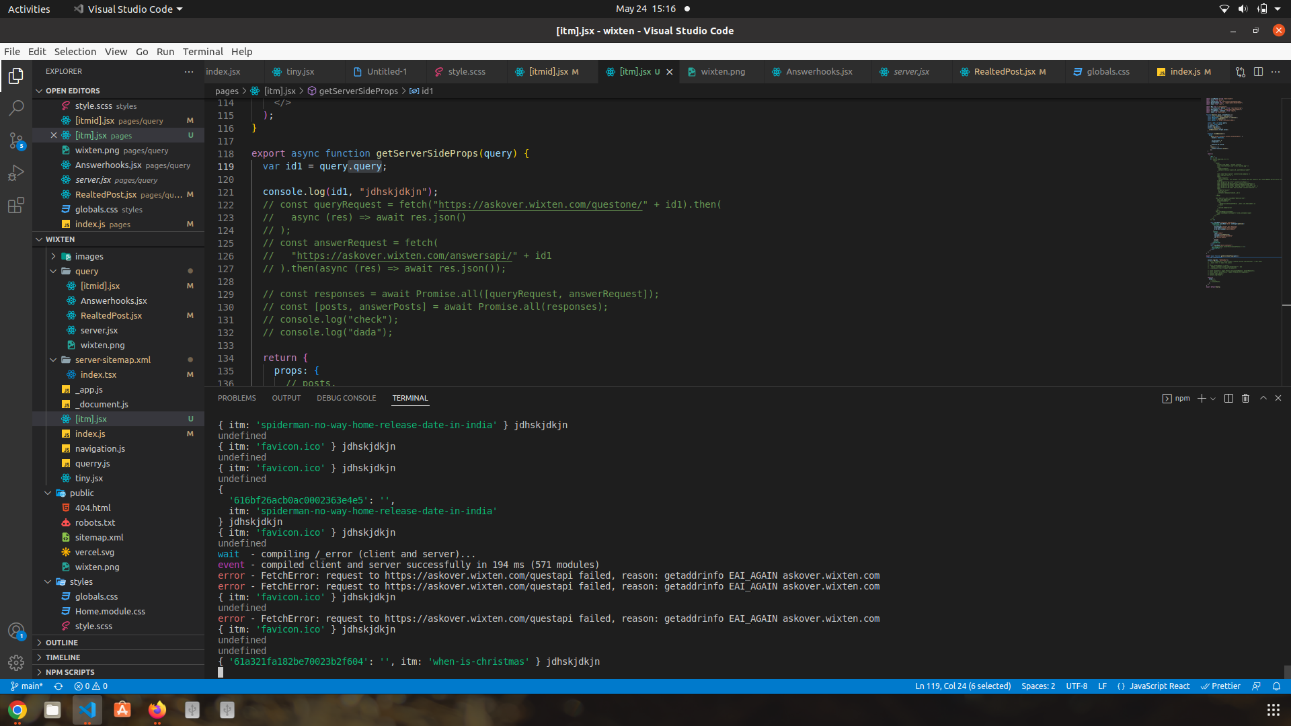1291x726 pixels.
Task: Open the Manage gear menu
Action: pyautogui.click(x=16, y=663)
